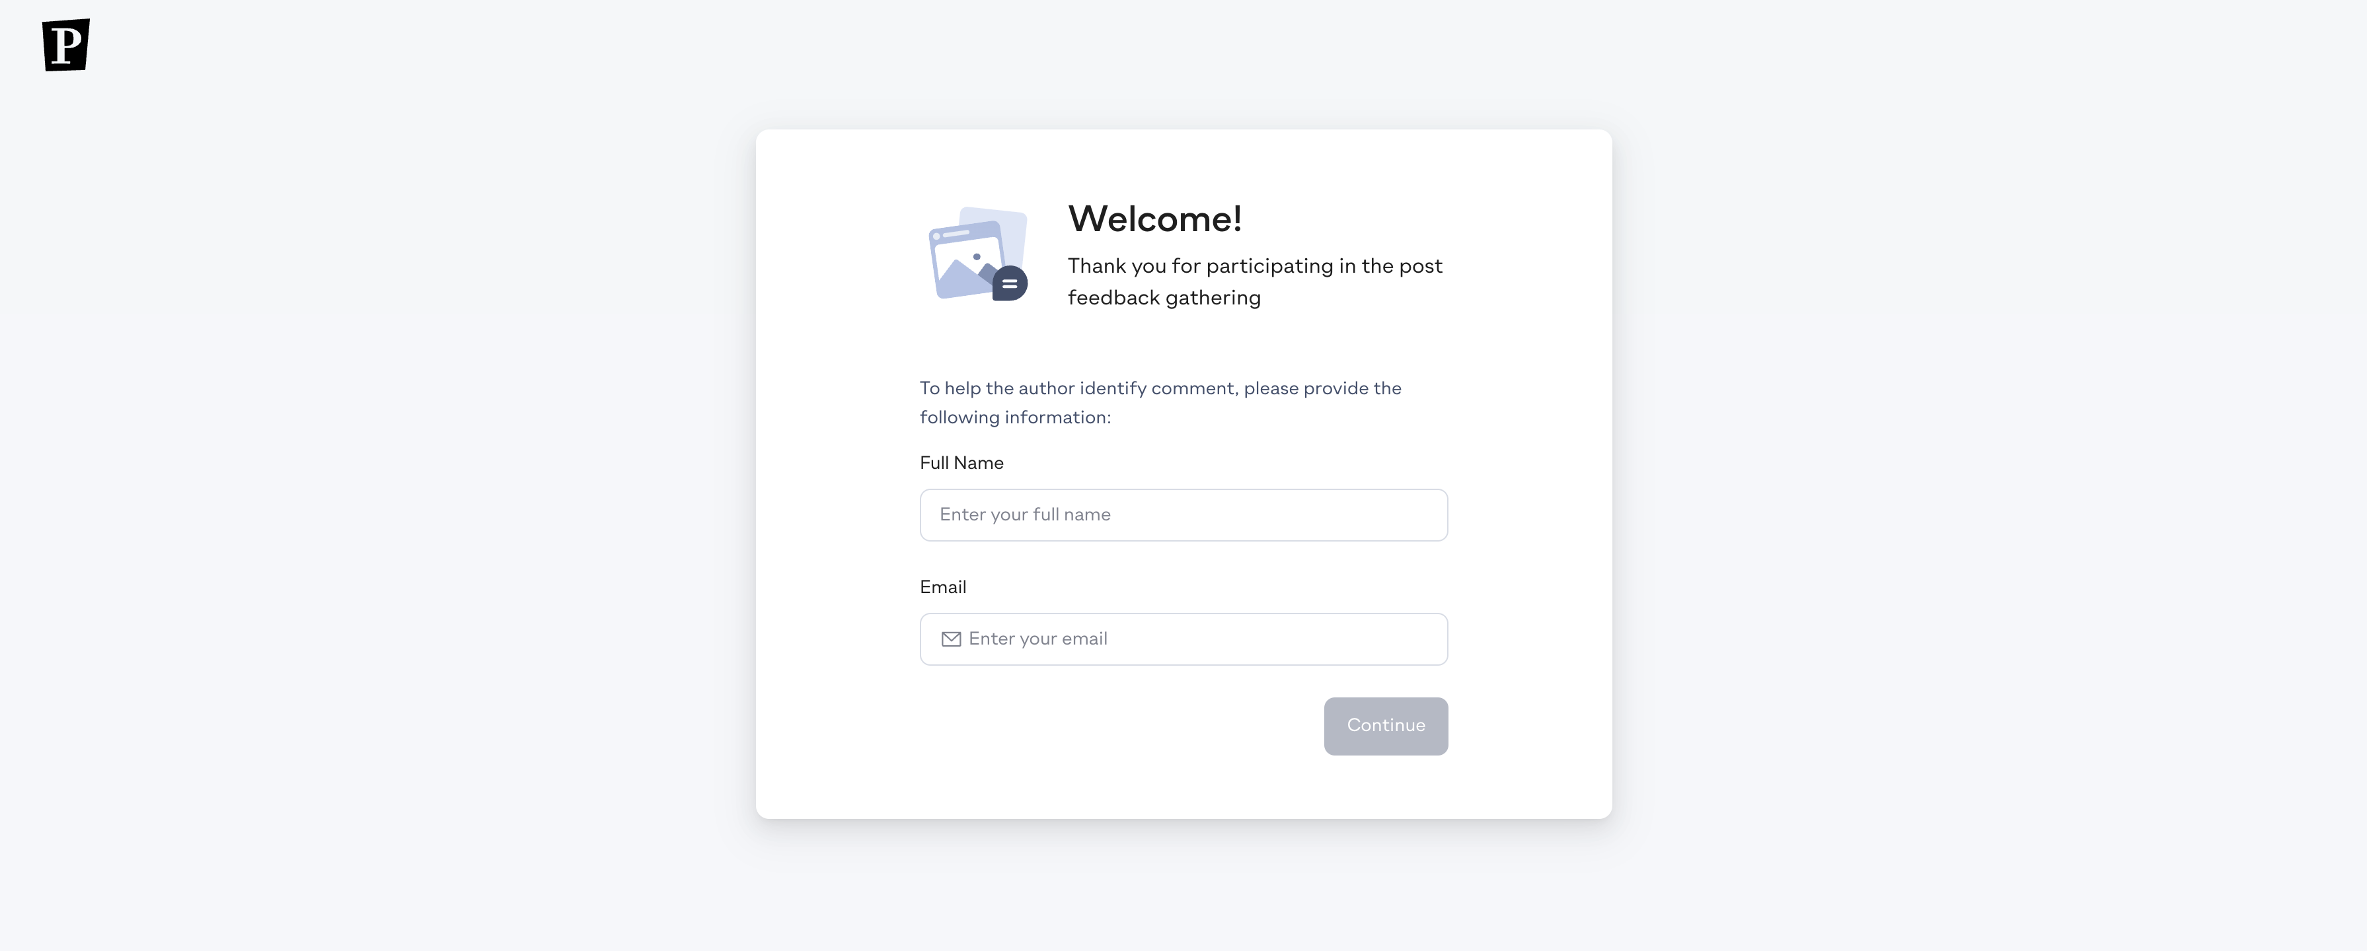Click the envelope icon in Email field
Screen dimensions: 2367x951
951,639
